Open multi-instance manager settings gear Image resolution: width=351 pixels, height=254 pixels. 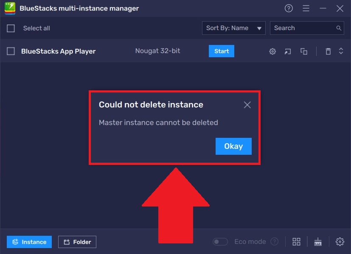340,242
